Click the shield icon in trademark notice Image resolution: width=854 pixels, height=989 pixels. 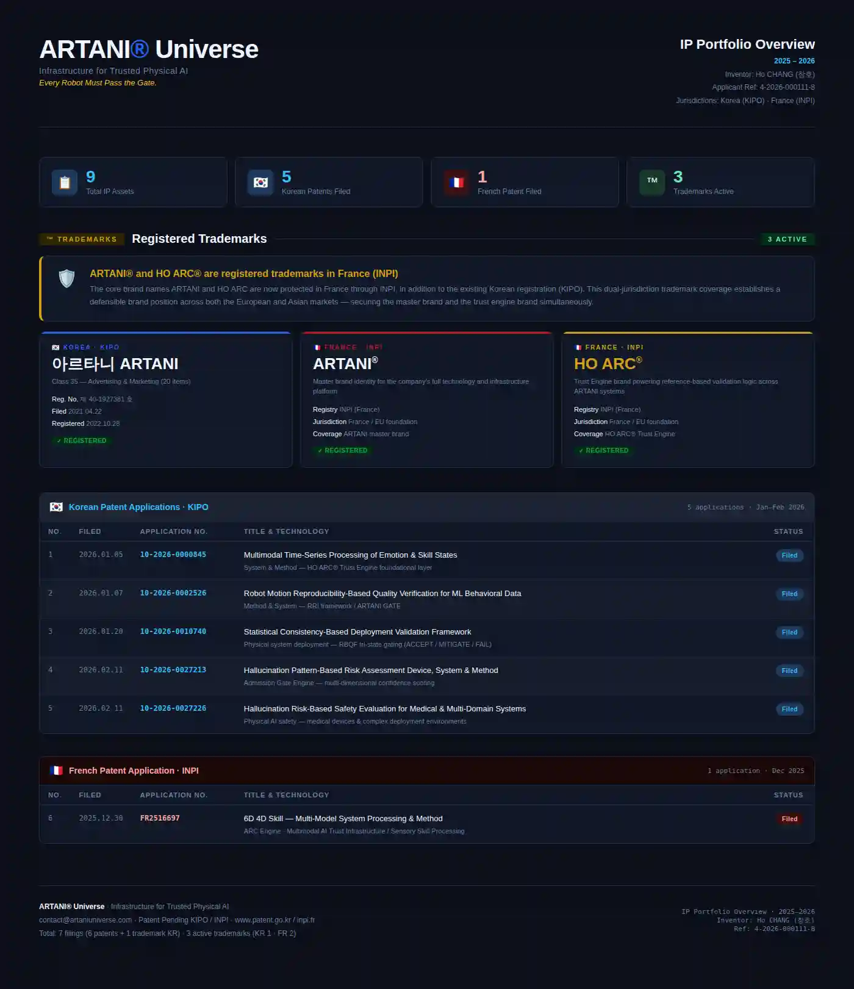pos(66,279)
